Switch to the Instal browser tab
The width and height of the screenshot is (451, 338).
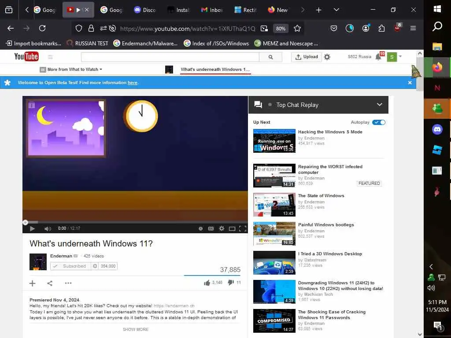tap(178, 10)
